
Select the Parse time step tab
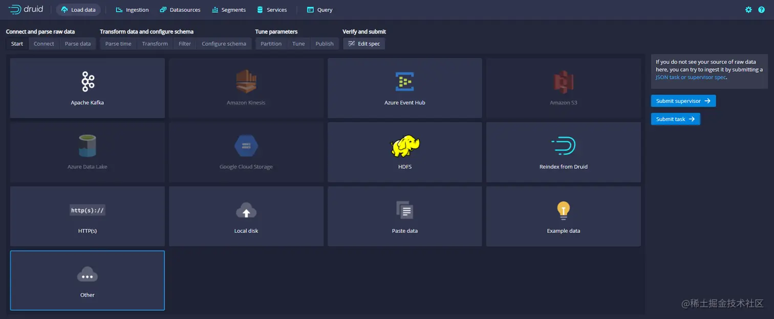click(118, 44)
